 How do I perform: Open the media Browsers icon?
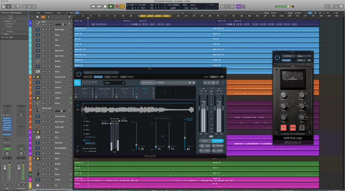coord(341,6)
